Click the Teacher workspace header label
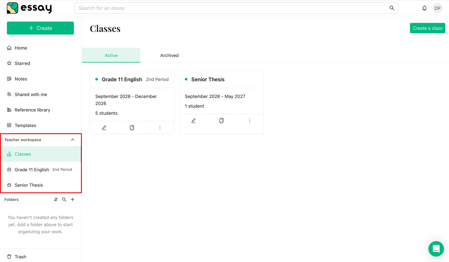Image resolution: width=449 pixels, height=262 pixels. coord(23,140)
